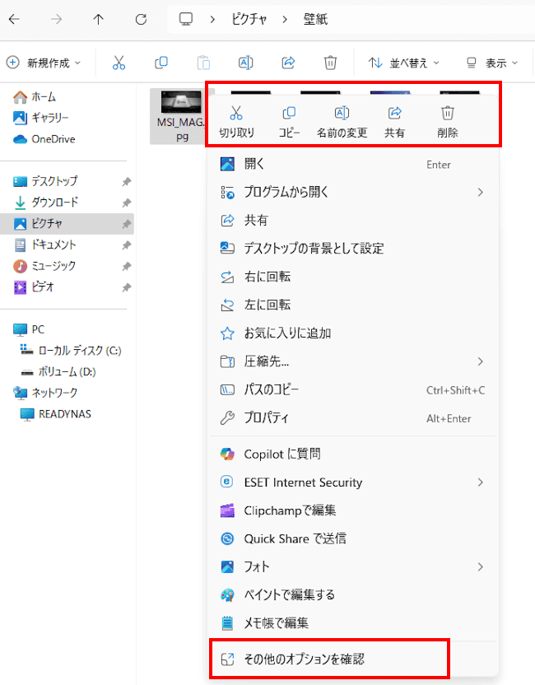Choose Copilot に質問 menu entry
This screenshot has width=535, height=685.
(x=353, y=454)
